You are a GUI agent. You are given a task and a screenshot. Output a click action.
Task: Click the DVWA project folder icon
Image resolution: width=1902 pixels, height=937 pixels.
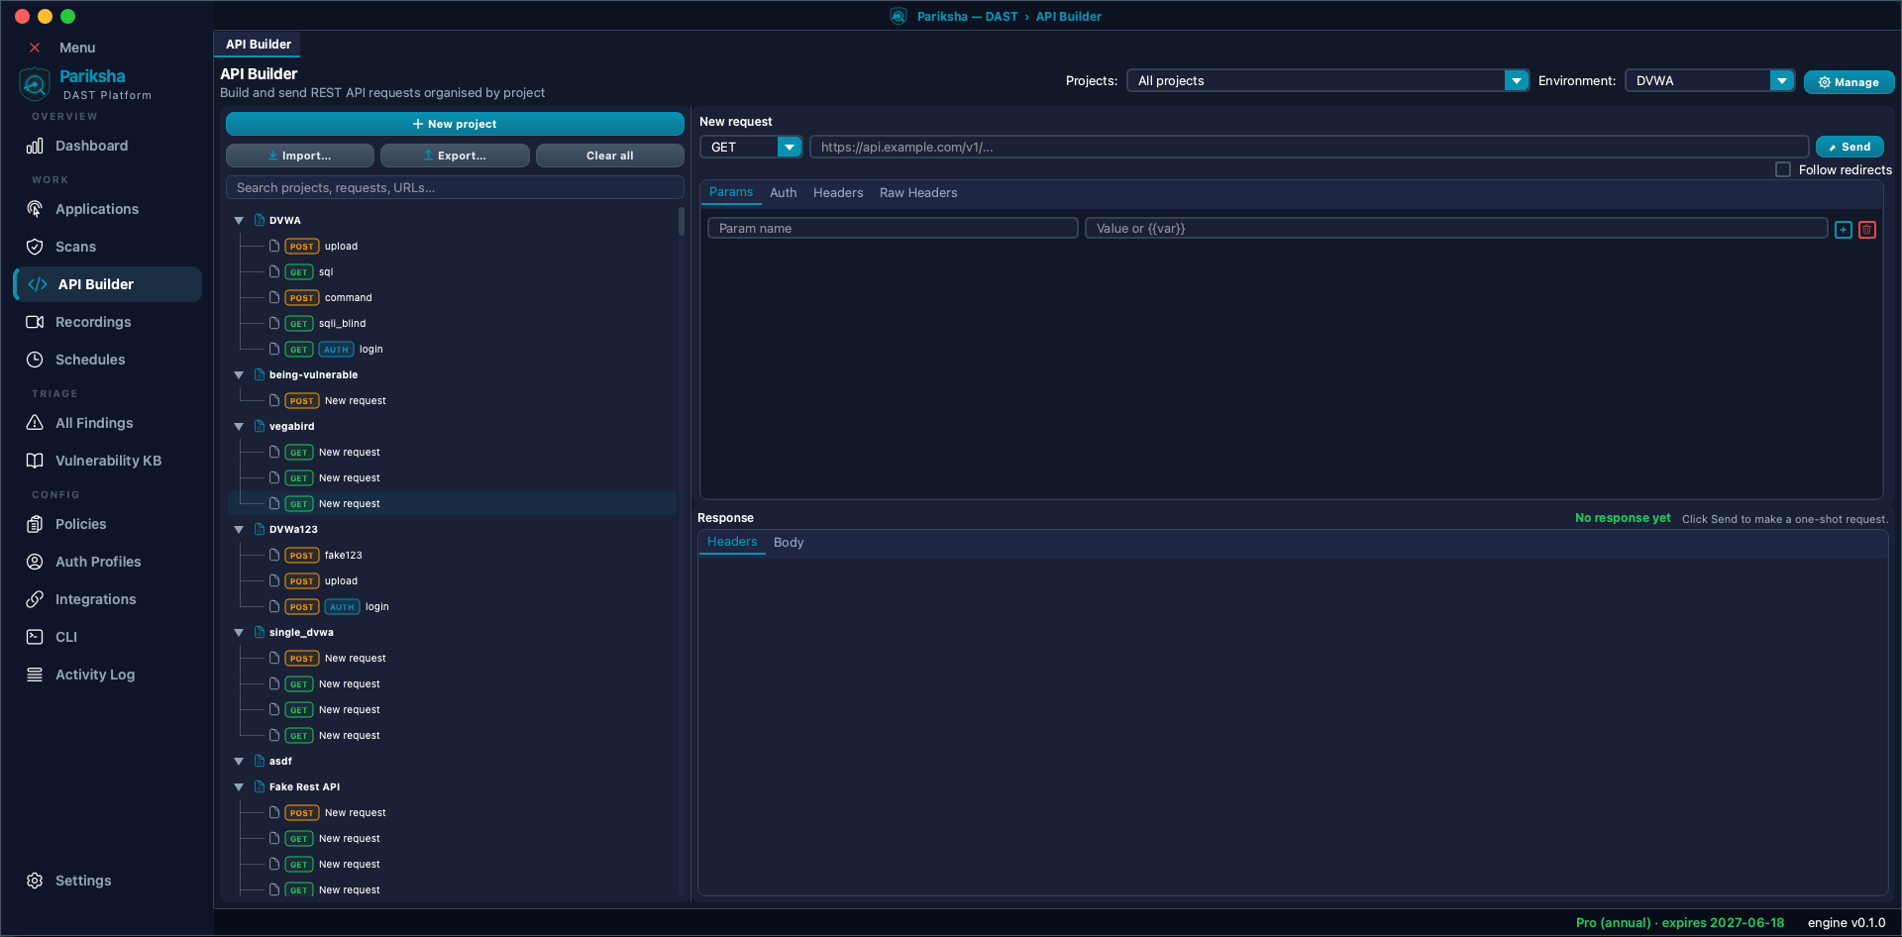click(x=260, y=220)
